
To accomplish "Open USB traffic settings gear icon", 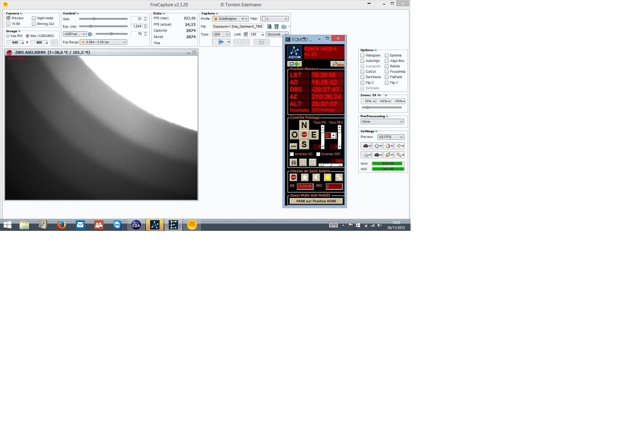I will coord(90,34).
